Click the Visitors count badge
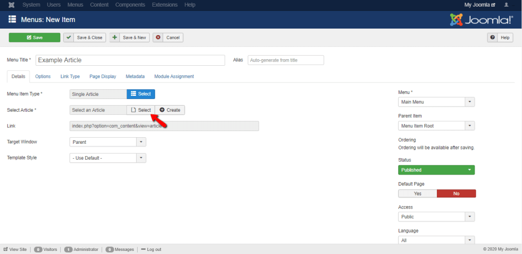Viewport: 522px width, 254px height. (39, 249)
